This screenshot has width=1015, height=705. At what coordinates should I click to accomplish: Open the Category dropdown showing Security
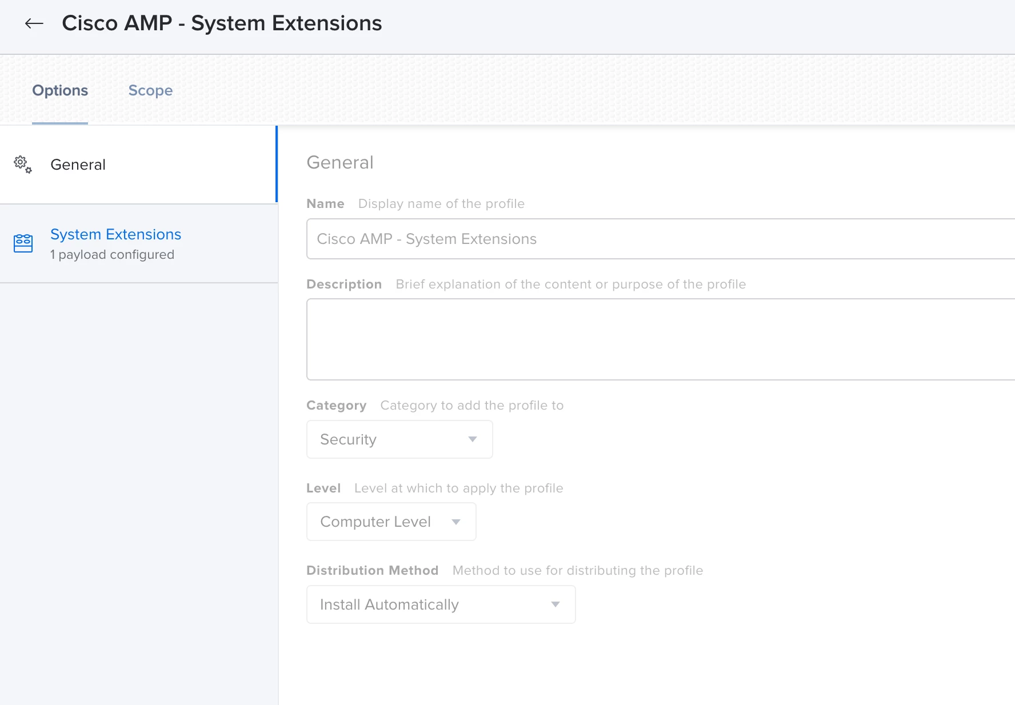399,439
